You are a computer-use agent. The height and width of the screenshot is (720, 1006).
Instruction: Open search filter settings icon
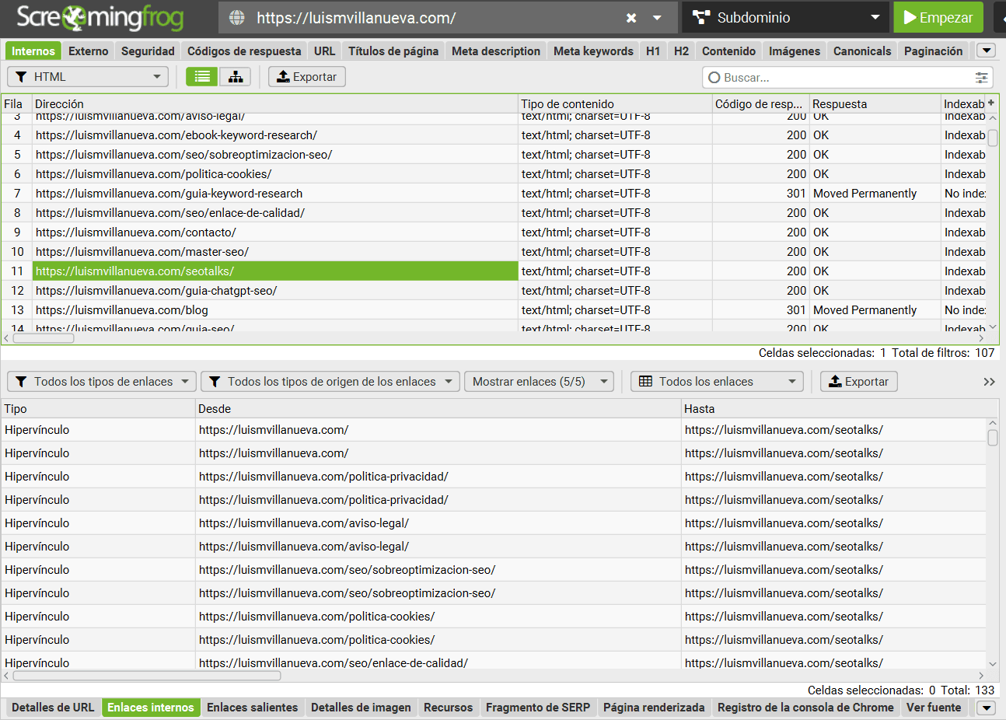click(981, 78)
